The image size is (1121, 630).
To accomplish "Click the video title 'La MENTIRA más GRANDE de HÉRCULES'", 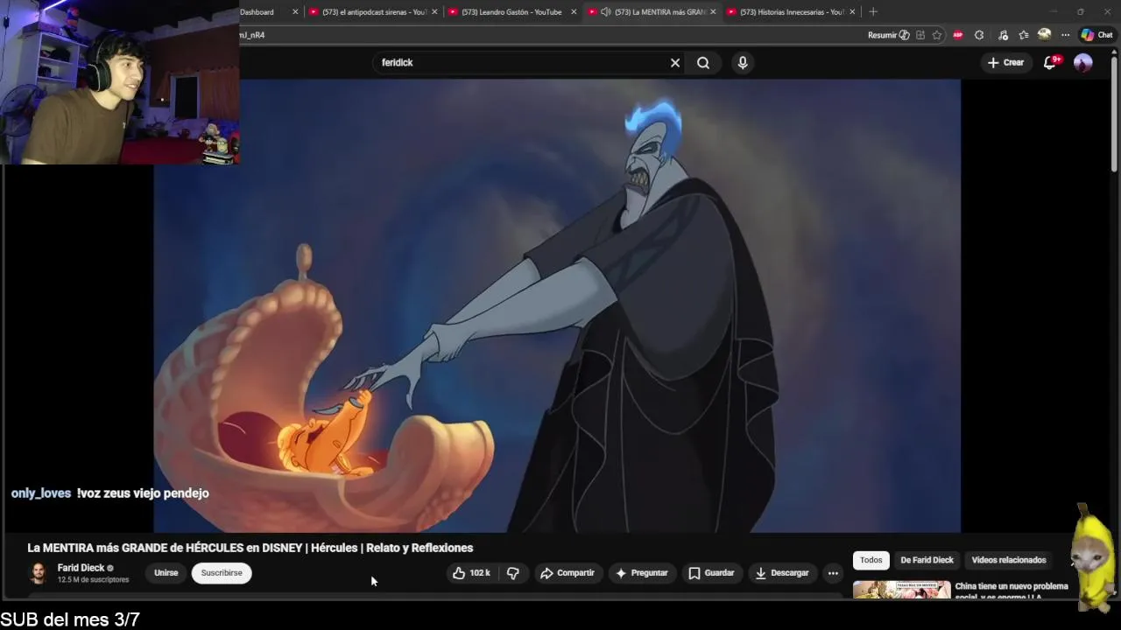I will [250, 548].
